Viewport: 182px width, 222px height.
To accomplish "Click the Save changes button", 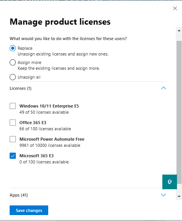I will pyautogui.click(x=29, y=210).
